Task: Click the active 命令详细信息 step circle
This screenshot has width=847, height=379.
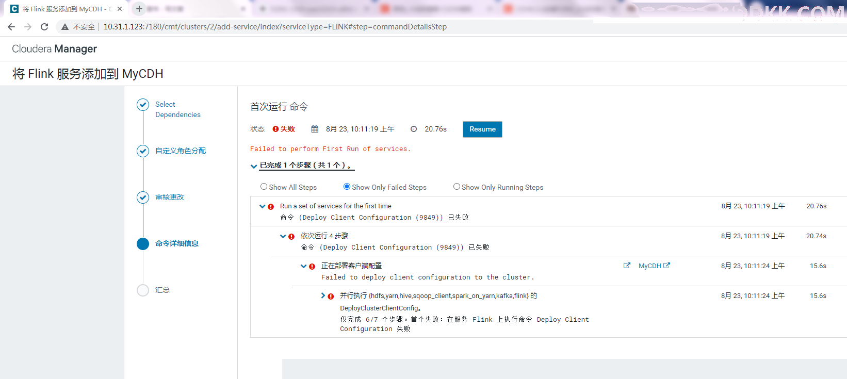Action: [x=143, y=244]
